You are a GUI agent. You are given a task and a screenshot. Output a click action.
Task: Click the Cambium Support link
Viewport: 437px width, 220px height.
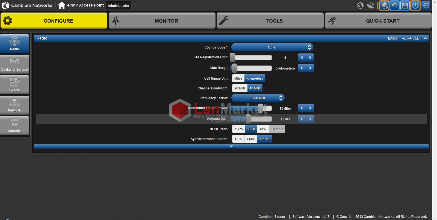tap(272, 217)
